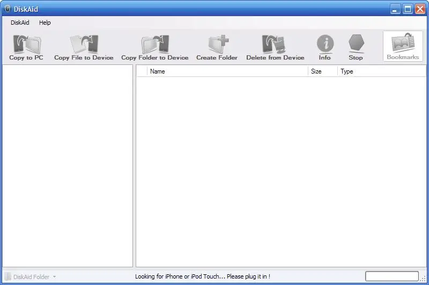
Task: Click the 'Looking for iPhone or iPod Touch' status text
Action: [x=203, y=276]
